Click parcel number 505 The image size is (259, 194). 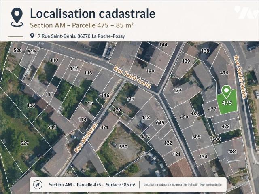(x=196, y=137)
